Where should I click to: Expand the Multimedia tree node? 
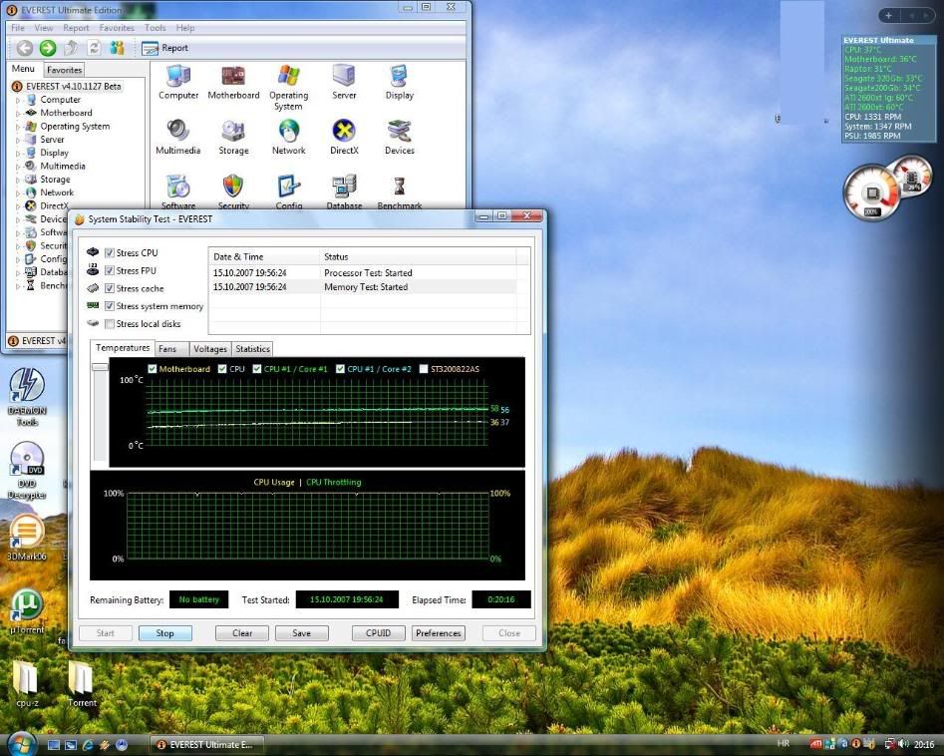pyautogui.click(x=18, y=167)
